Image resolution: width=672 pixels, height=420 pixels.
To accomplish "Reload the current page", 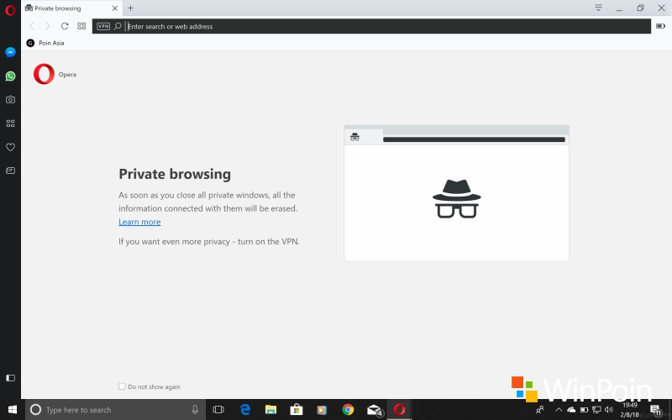I will pos(65,26).
